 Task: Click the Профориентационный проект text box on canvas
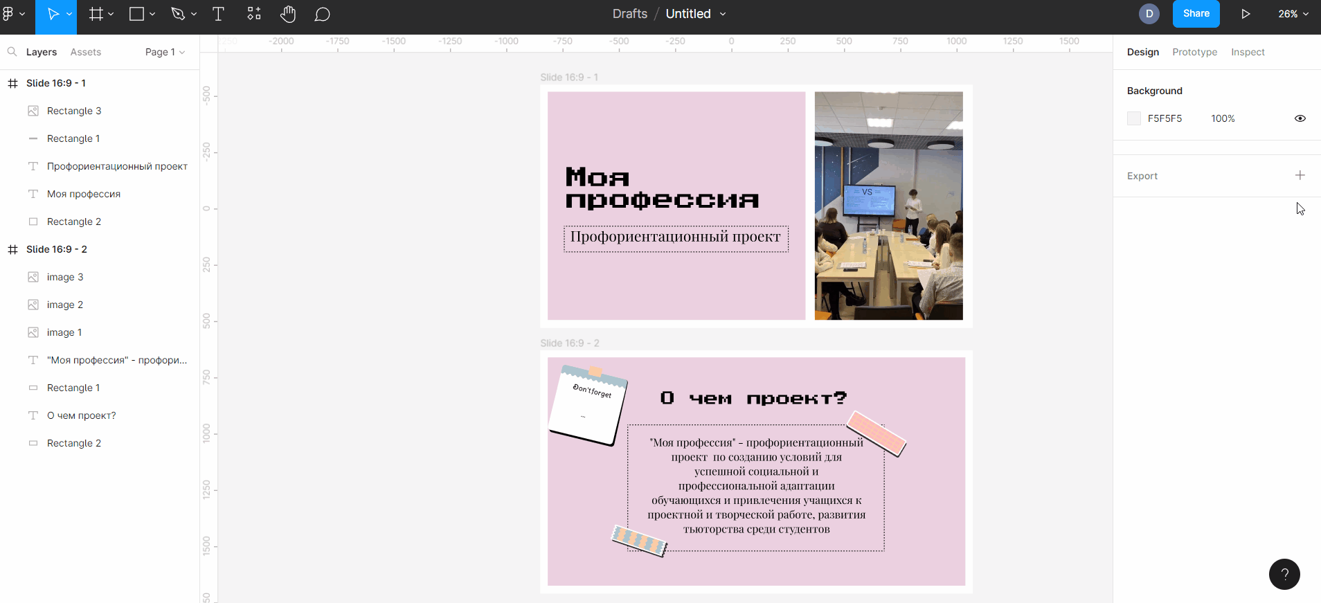coord(676,238)
